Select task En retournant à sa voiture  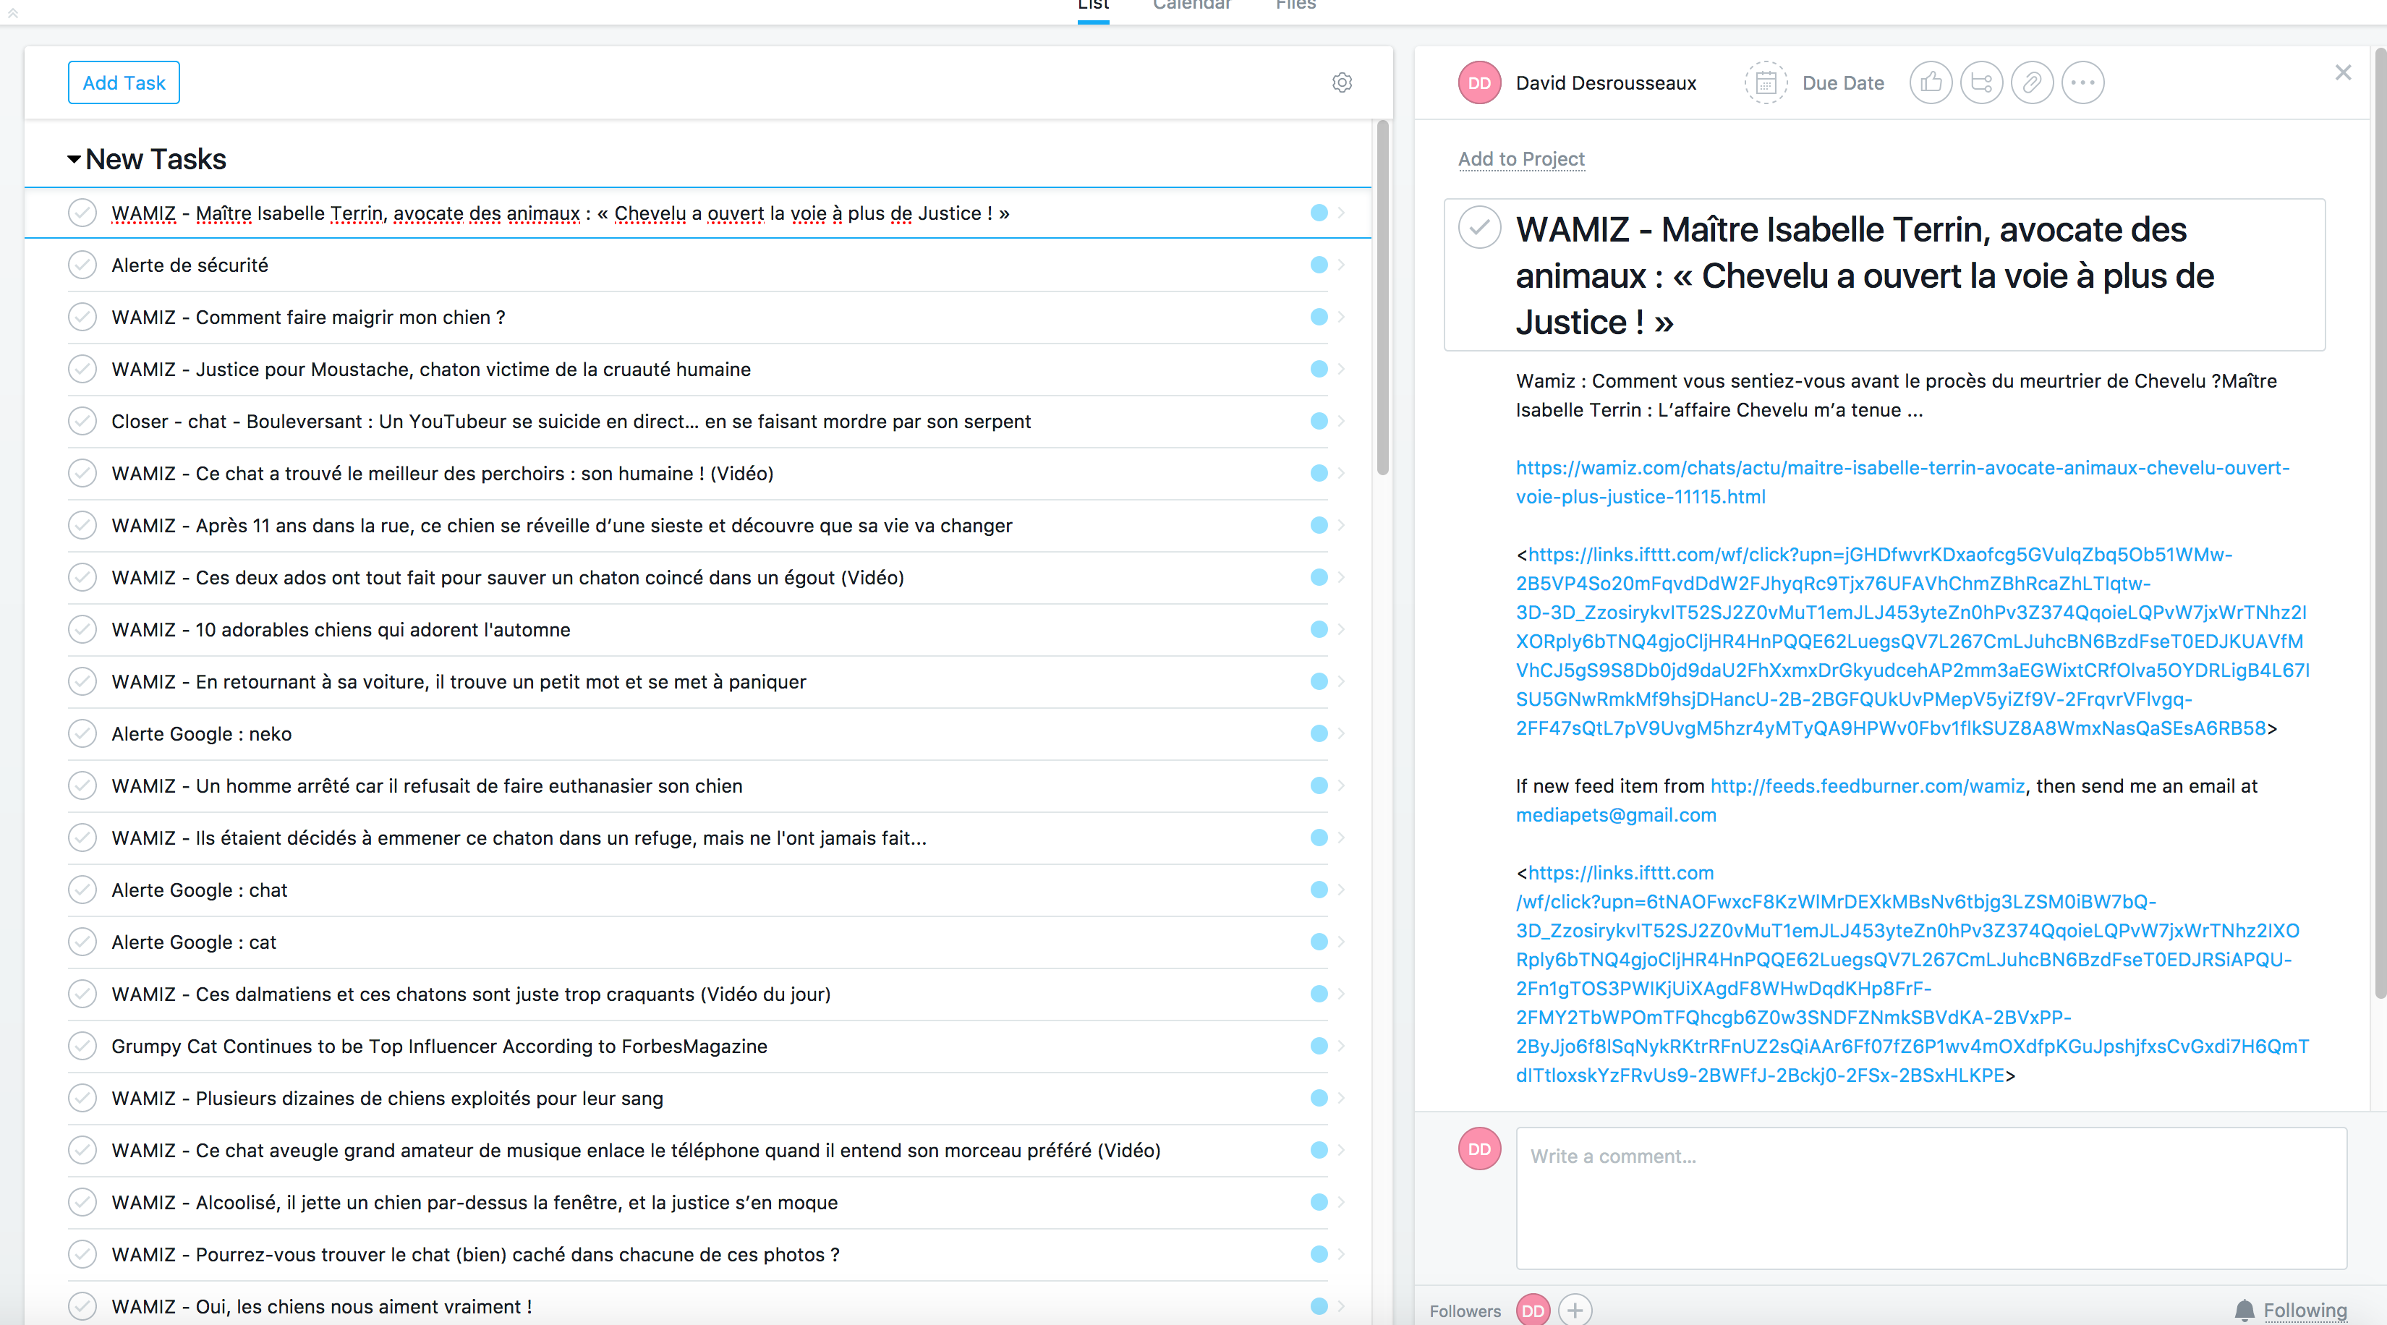459,682
